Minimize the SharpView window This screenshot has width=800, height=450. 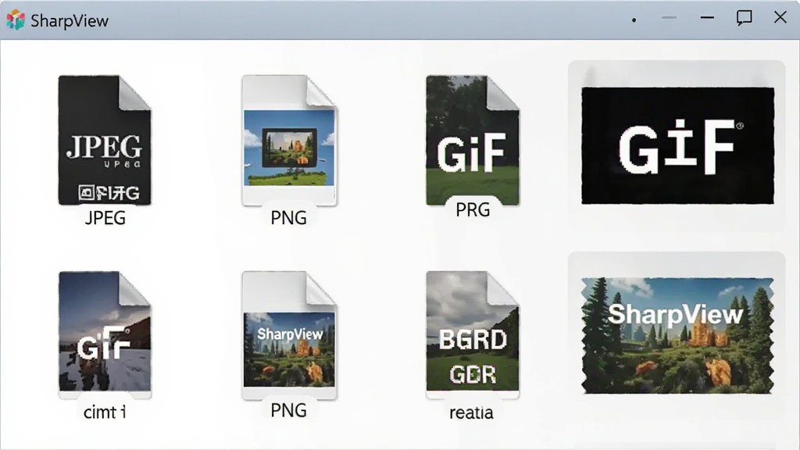(x=707, y=18)
